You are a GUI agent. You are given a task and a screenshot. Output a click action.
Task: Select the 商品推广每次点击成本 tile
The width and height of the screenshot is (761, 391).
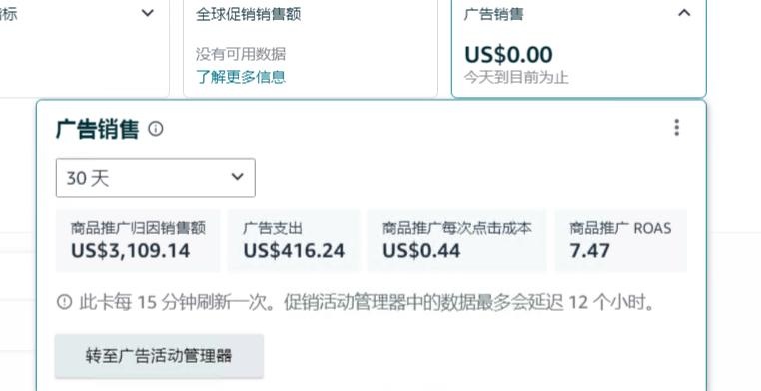(456, 240)
